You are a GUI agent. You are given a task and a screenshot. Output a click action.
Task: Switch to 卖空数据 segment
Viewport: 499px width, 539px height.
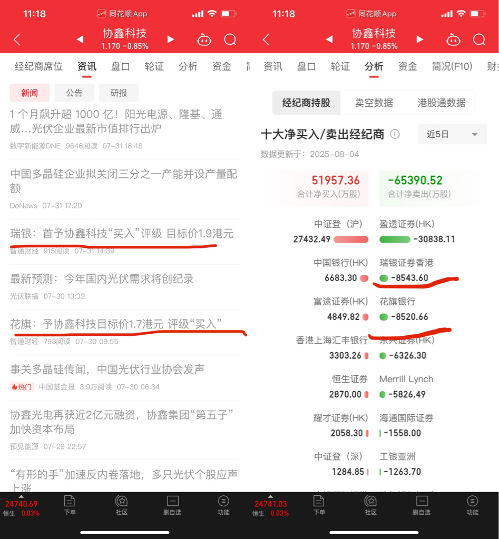(x=374, y=103)
